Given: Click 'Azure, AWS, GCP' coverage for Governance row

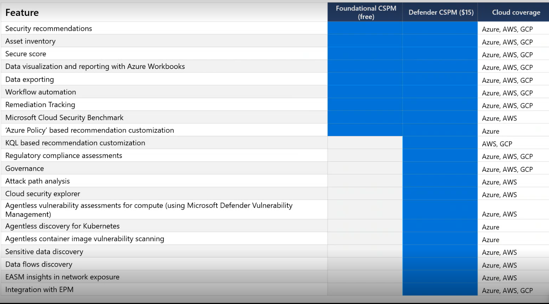Looking at the screenshot, I should pyautogui.click(x=507, y=169).
